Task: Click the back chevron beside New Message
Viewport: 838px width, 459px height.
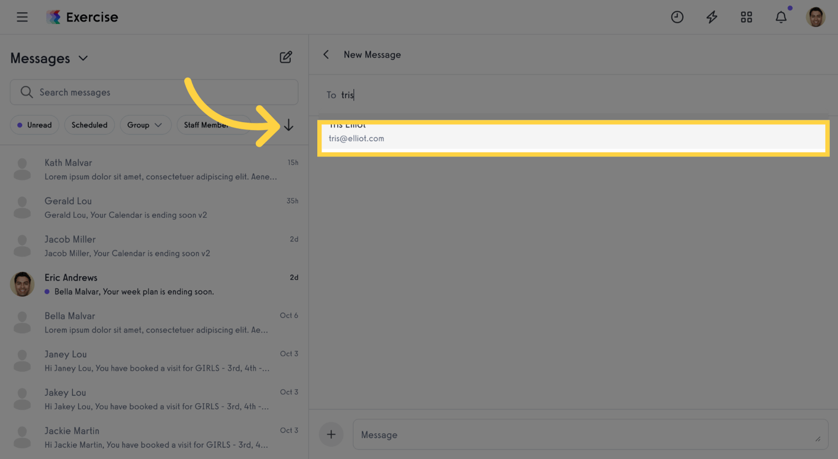Action: [326, 54]
